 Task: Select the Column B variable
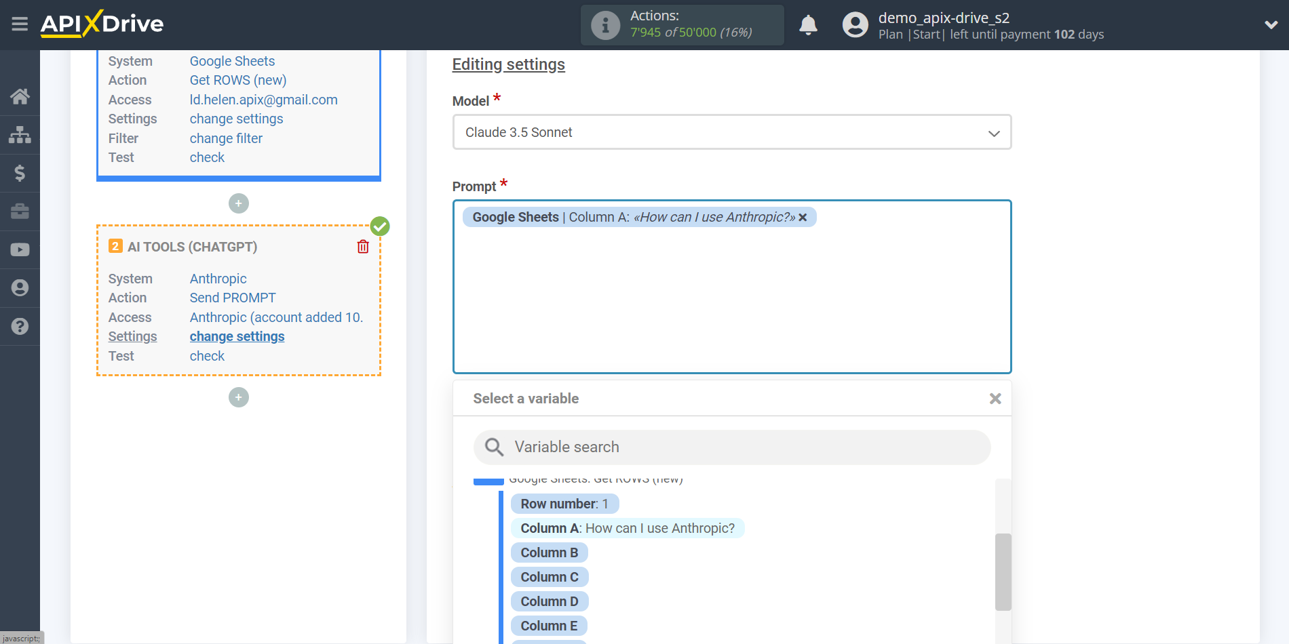point(550,552)
